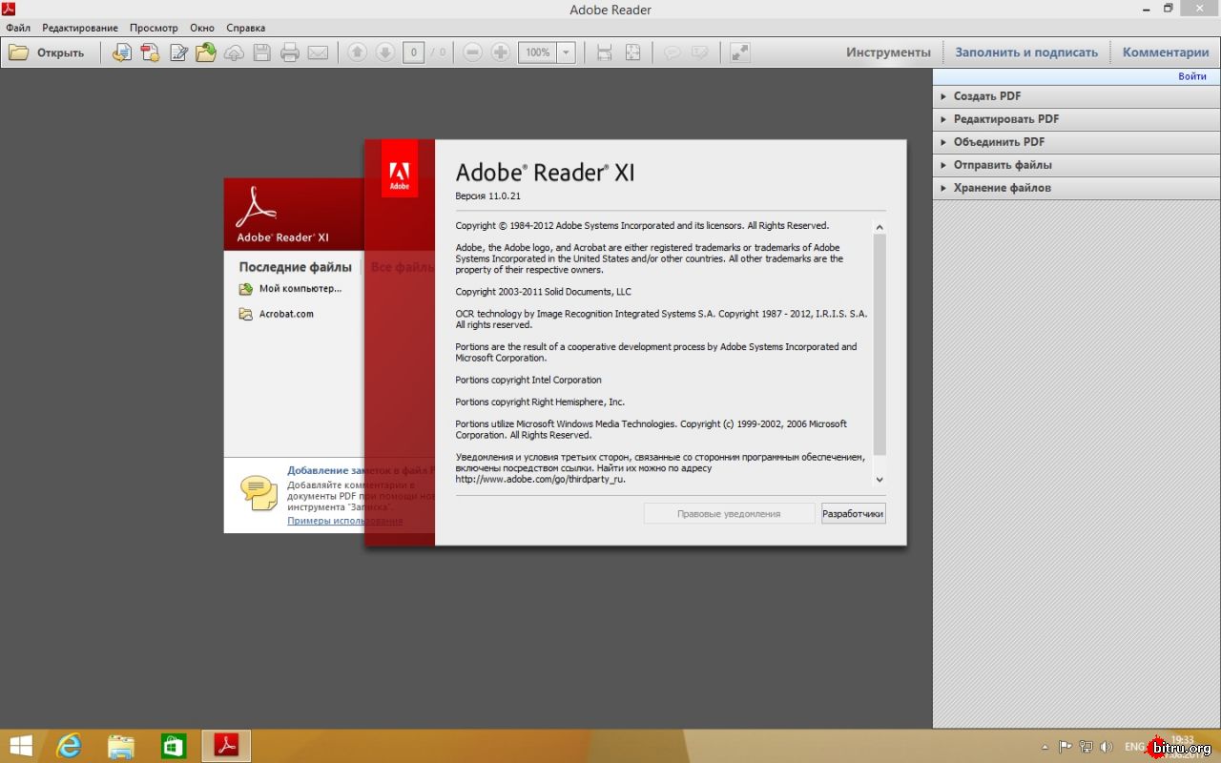The image size is (1221, 763).
Task: Open Windows Store from taskbar
Action: 173,746
